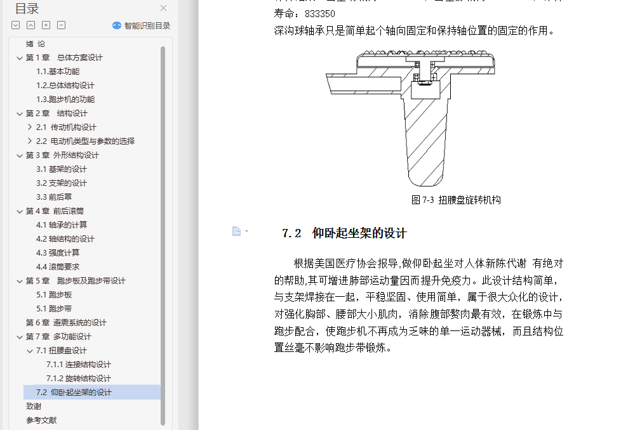This screenshot has width=621, height=430.
Task: Collapse 7.1 扭腰盘设计
Action: pyautogui.click(x=30, y=351)
